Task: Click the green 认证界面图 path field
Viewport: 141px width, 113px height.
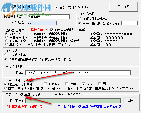Action: click(x=73, y=101)
